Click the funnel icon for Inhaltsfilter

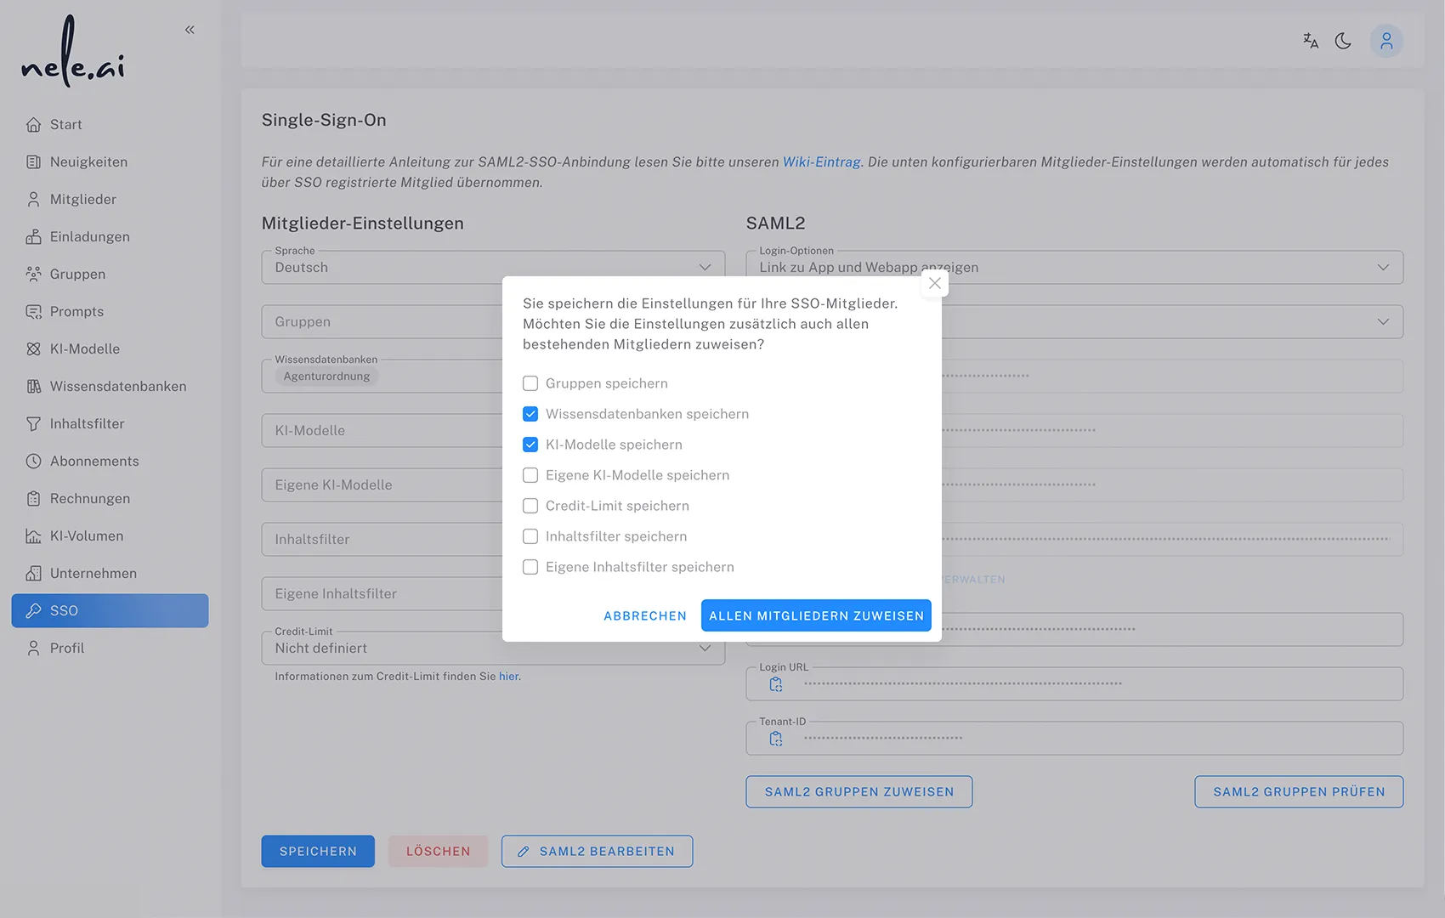coord(33,424)
